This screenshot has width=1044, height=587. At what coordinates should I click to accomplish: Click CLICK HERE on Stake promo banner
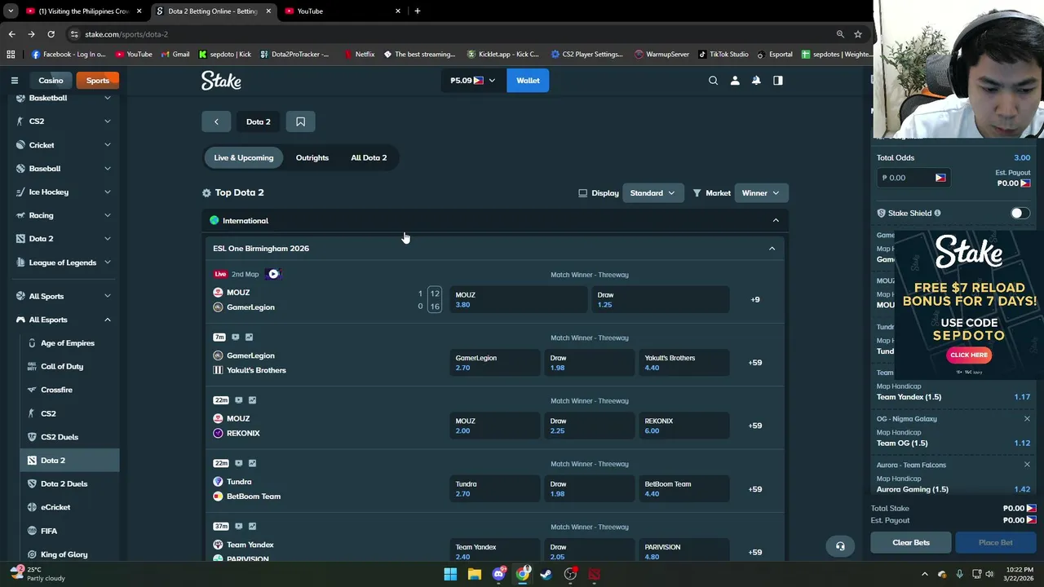click(969, 355)
